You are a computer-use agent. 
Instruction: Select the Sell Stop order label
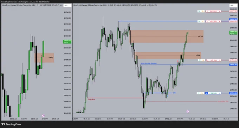[x=214, y=60]
